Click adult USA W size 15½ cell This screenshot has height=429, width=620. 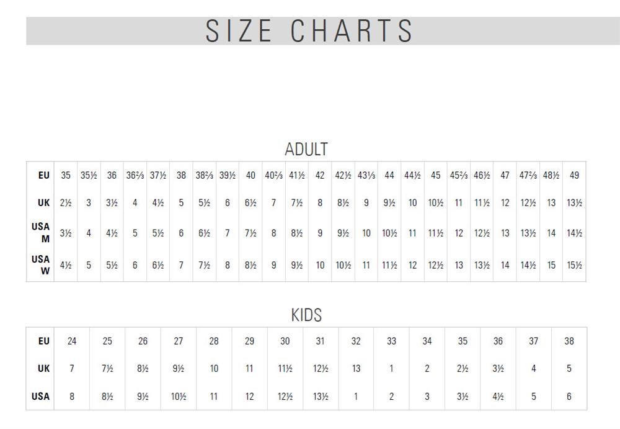coord(574,265)
